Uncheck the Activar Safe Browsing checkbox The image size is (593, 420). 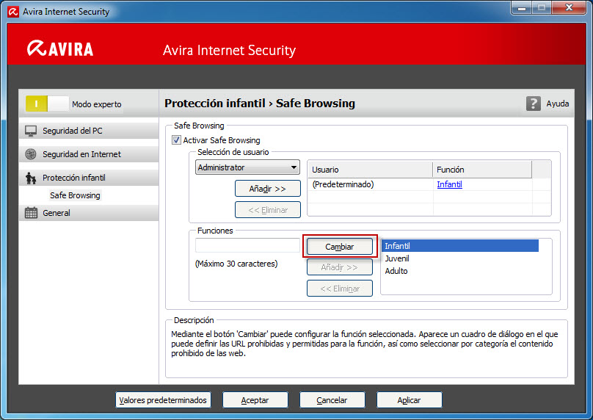pyautogui.click(x=176, y=140)
